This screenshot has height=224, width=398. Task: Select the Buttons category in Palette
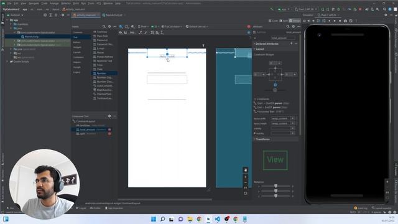tap(77, 42)
